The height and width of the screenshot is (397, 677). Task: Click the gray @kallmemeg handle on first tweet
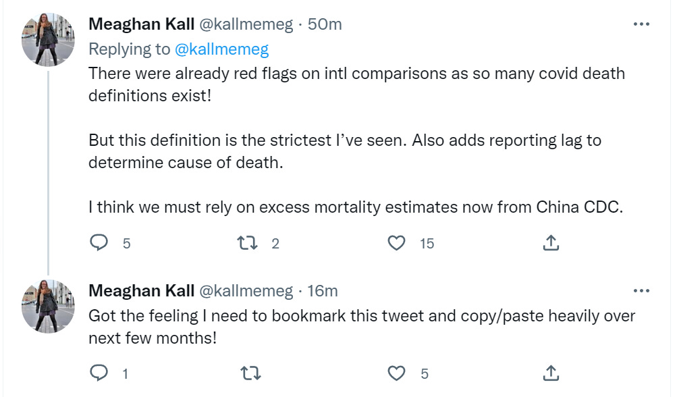pos(246,24)
